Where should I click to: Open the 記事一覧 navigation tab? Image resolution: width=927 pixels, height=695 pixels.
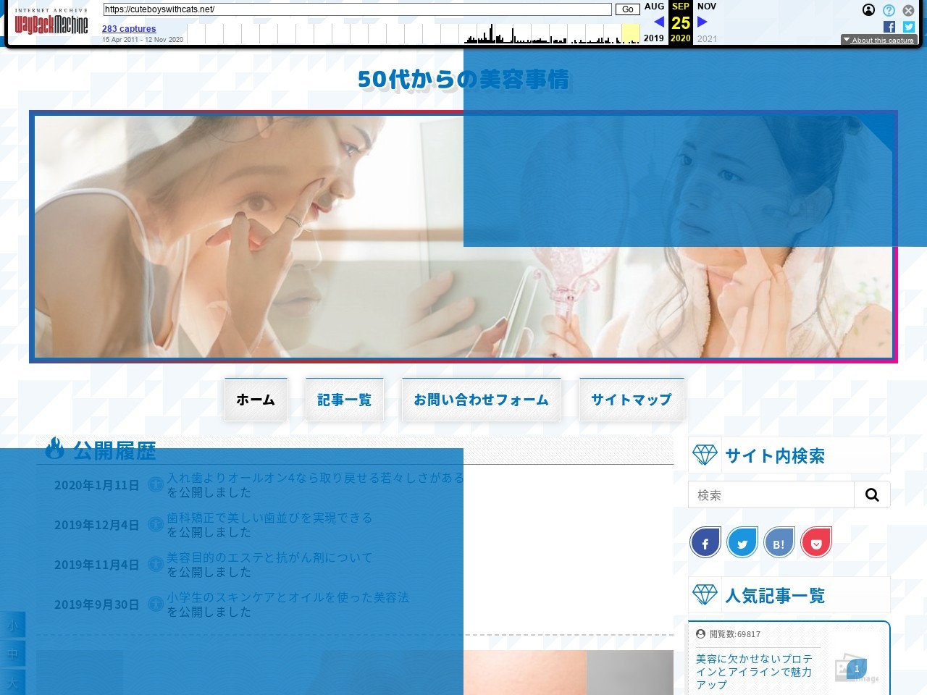(x=344, y=400)
